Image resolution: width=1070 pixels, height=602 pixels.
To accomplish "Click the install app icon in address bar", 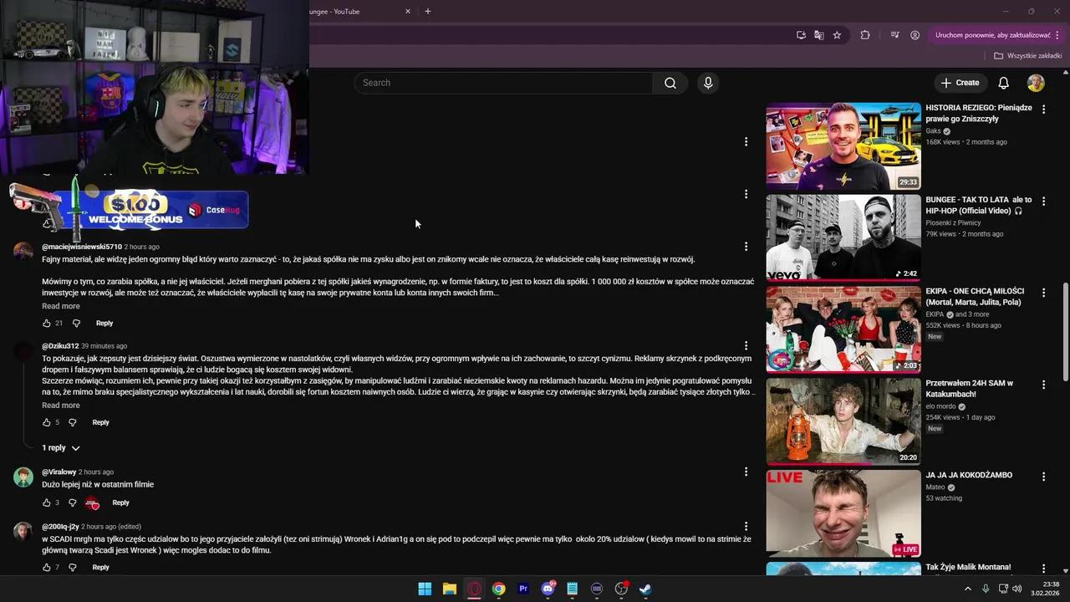I will tap(801, 35).
